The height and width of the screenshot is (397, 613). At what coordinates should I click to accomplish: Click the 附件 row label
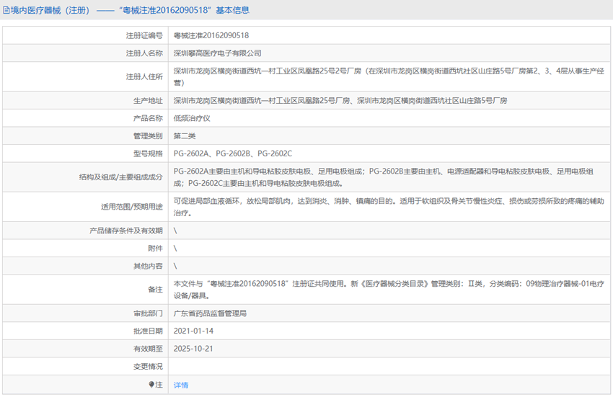pos(155,249)
